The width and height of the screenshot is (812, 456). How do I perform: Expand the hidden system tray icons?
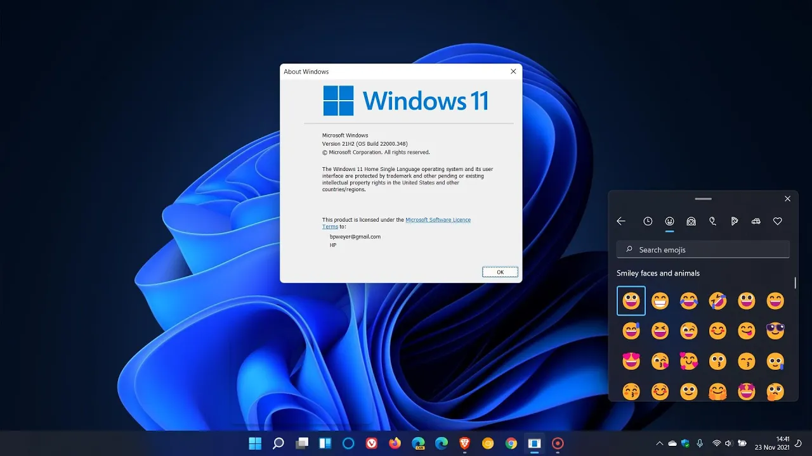[660, 443]
